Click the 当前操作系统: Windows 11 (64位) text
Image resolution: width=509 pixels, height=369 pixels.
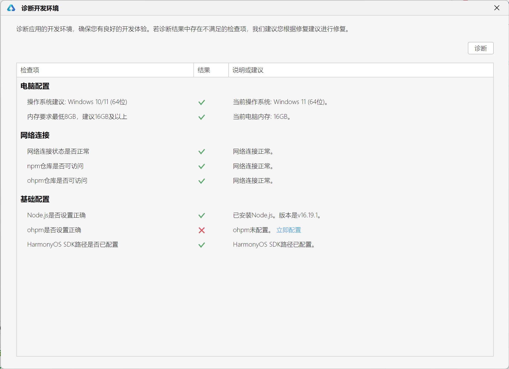(280, 102)
